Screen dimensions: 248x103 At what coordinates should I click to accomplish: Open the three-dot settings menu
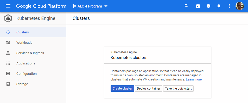(229, 6)
